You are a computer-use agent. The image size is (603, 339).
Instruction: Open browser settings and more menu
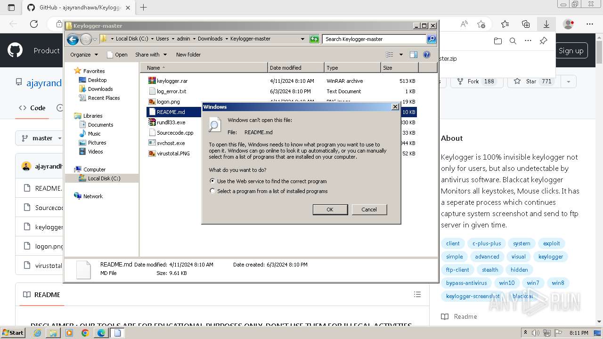tap(590, 24)
